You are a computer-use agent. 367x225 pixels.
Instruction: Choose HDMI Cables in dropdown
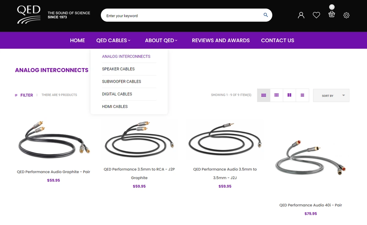(115, 107)
